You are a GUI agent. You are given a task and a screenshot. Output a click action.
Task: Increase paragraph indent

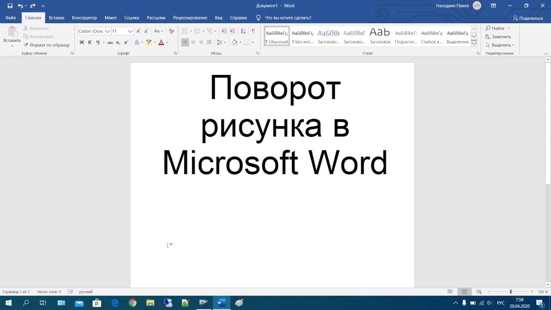tap(232, 31)
